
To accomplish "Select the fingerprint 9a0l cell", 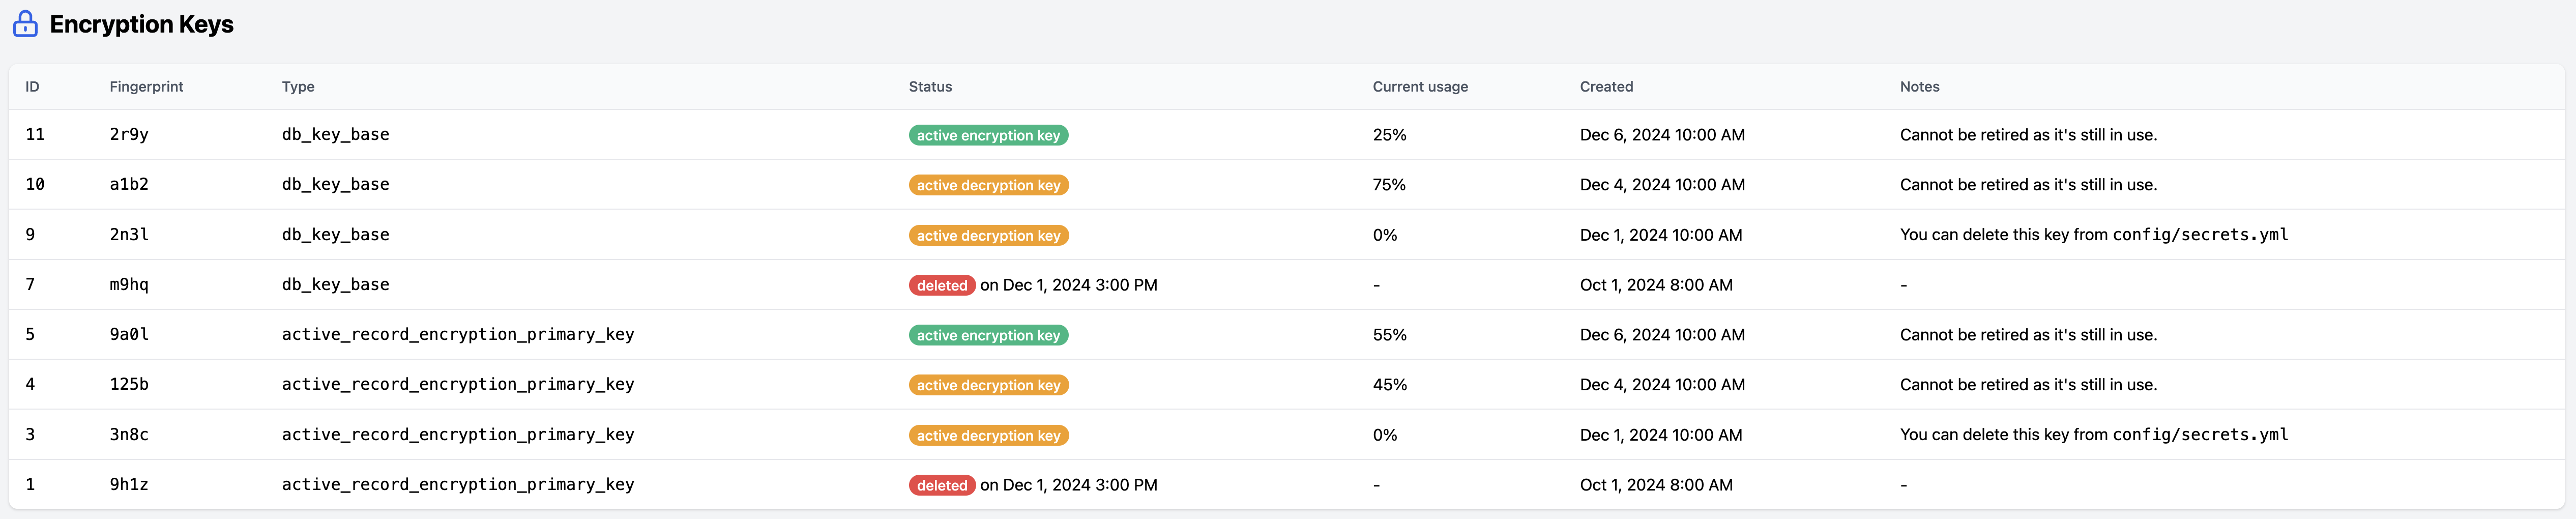I will pos(129,335).
